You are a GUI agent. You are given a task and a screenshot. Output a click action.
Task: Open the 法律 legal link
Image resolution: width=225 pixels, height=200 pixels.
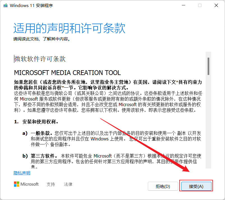tap(68, 184)
